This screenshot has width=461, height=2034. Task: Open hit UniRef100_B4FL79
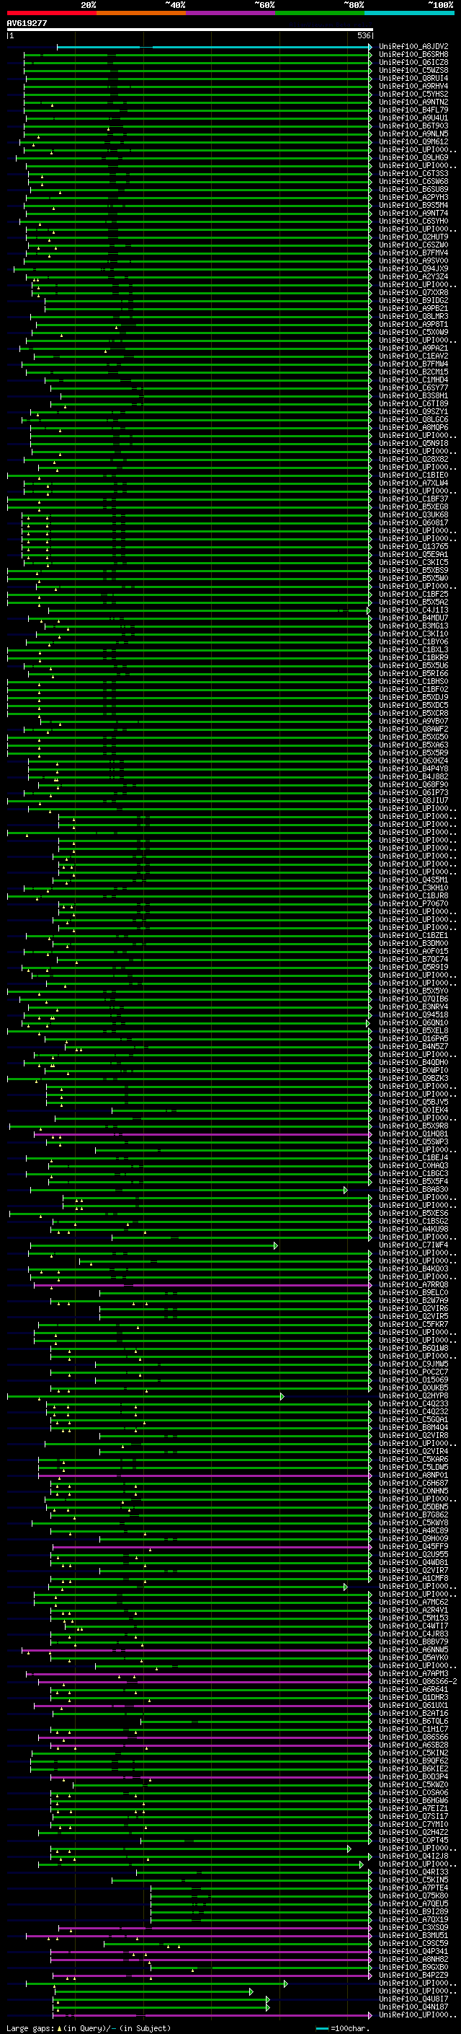point(413,110)
